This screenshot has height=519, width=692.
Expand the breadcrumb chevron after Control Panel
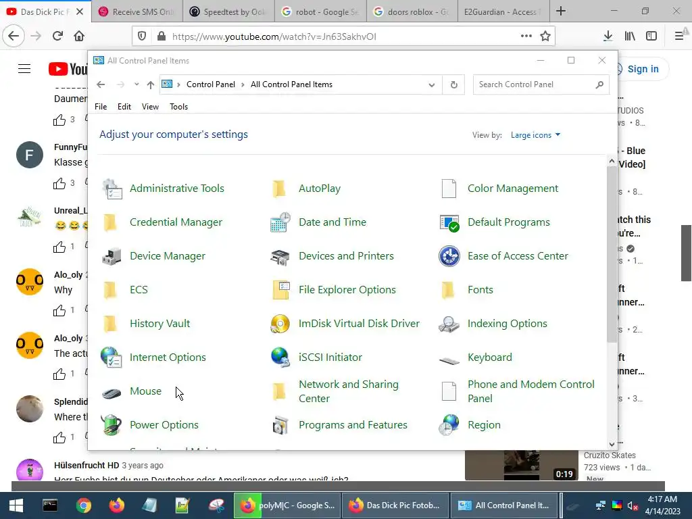point(243,84)
